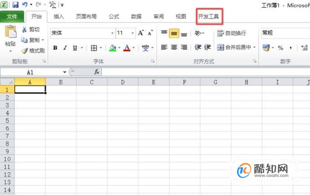Click the comma style icon
The height and width of the screenshot is (195, 310).
click(x=290, y=48)
